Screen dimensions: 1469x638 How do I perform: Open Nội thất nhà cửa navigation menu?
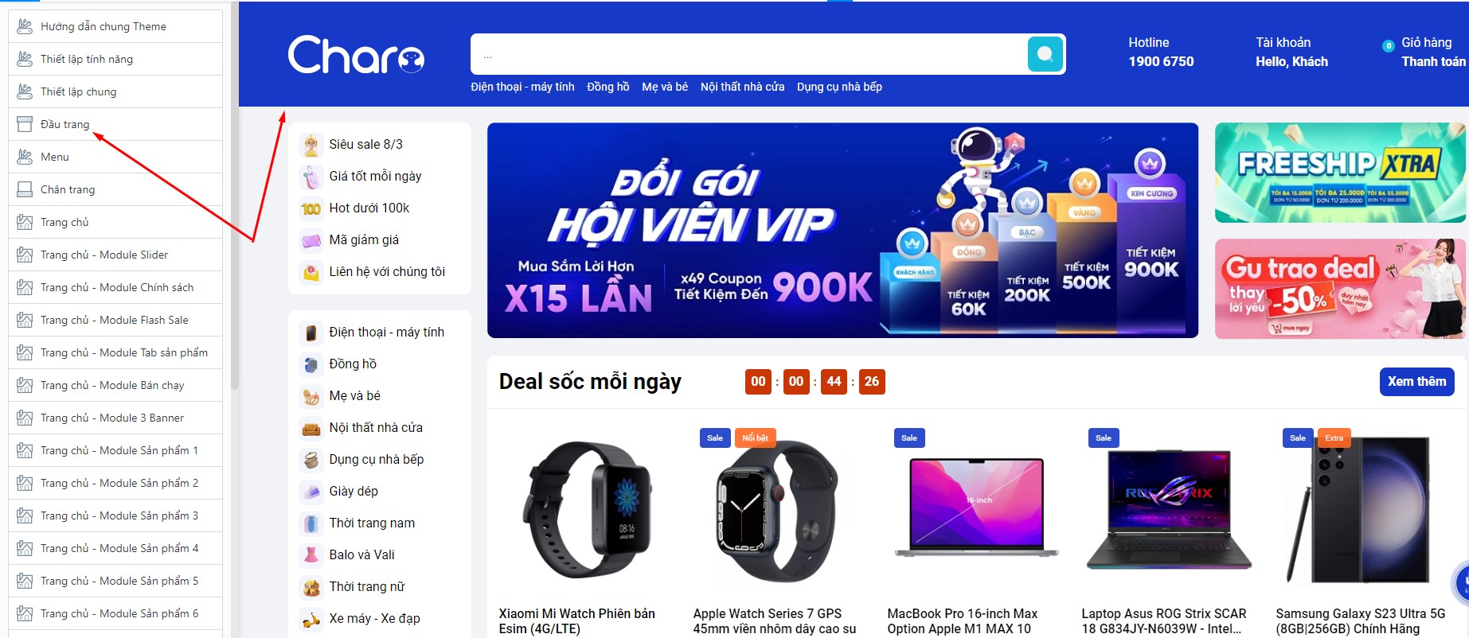coord(742,87)
